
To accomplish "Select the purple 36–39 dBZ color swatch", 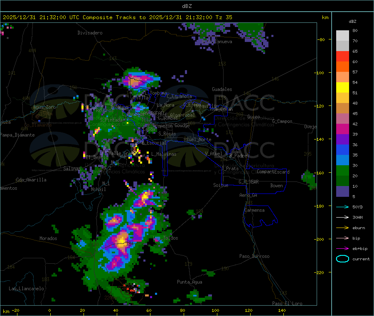I will coord(342,140).
